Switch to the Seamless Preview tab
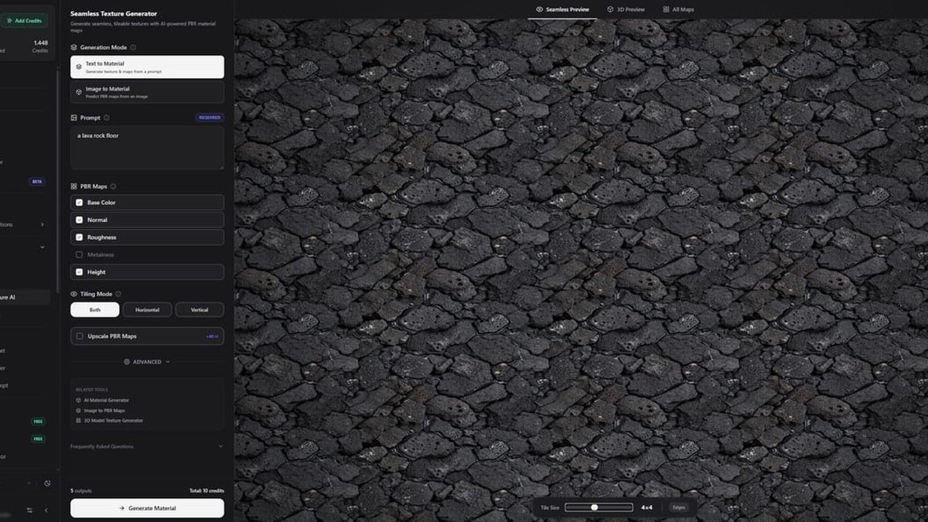The image size is (928, 522). [x=563, y=9]
